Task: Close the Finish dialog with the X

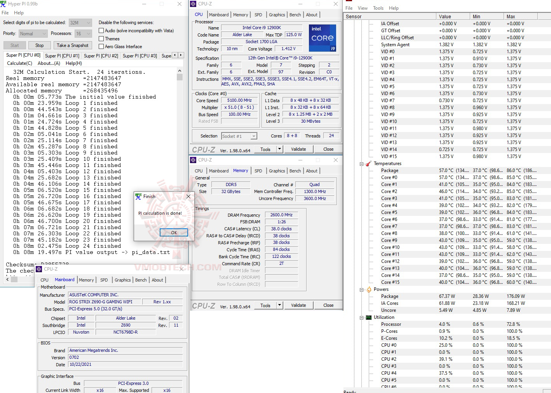Action: 188,196
